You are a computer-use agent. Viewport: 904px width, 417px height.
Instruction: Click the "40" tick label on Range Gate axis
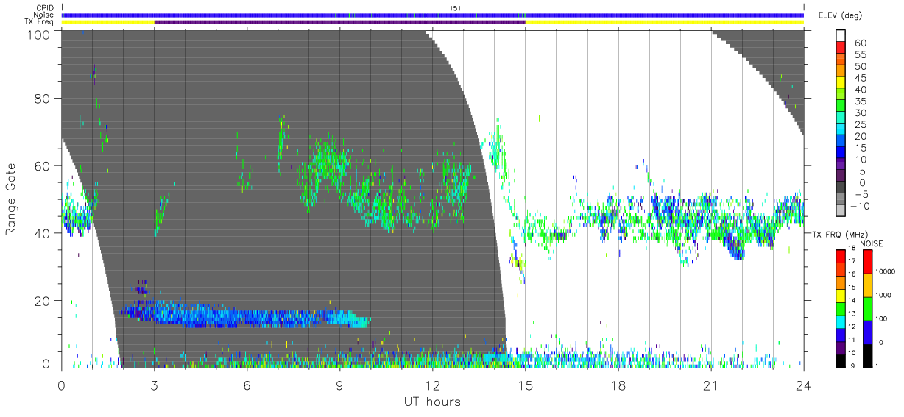43,233
